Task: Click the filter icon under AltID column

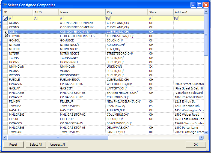Action: (36, 18)
